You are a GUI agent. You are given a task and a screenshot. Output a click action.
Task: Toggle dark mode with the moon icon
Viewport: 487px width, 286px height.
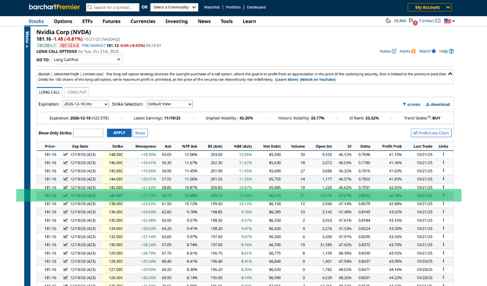click(388, 21)
